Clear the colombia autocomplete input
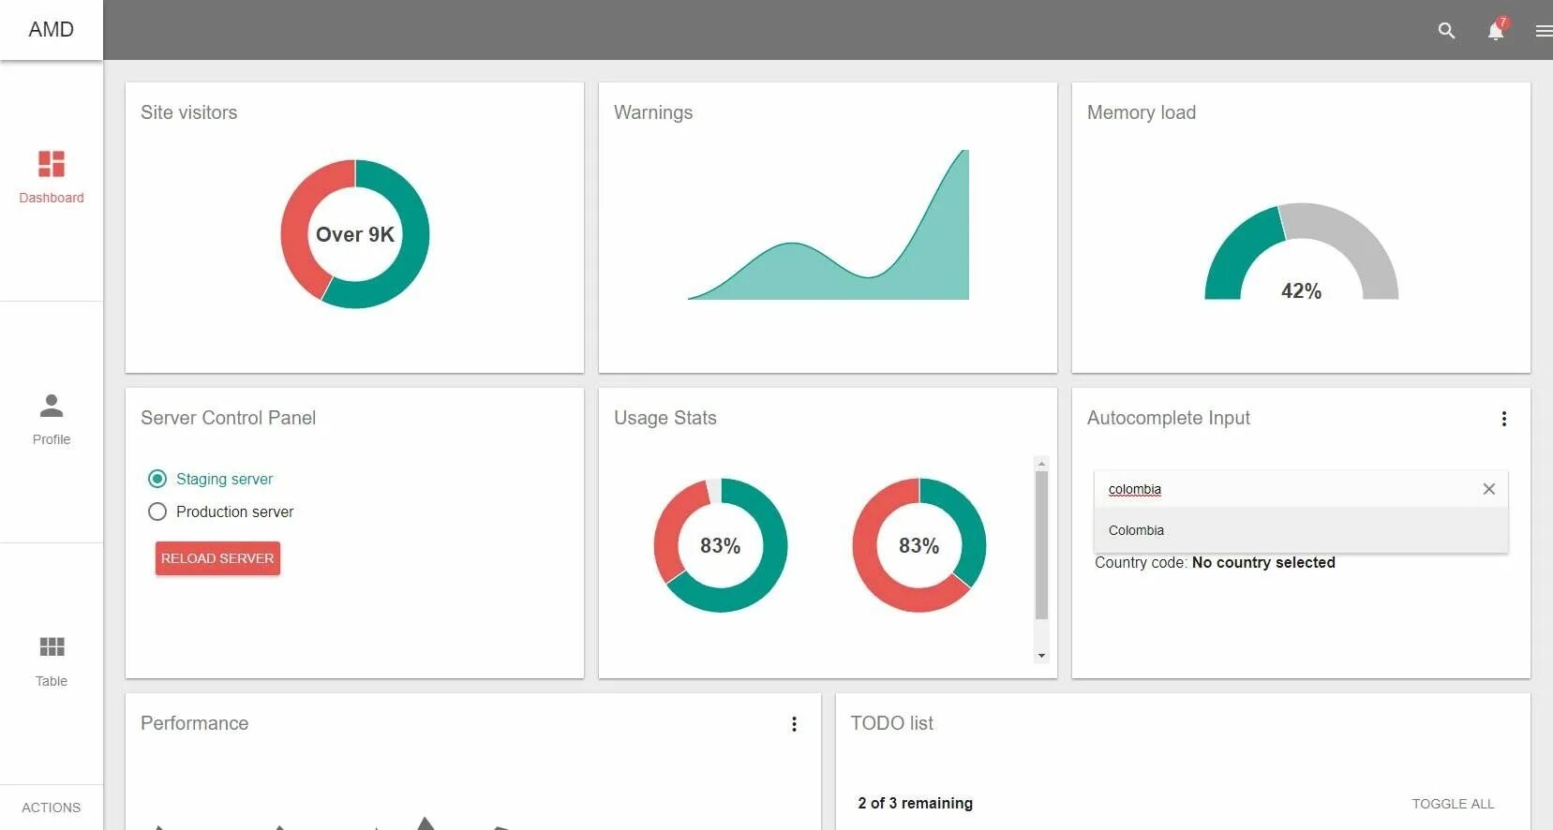 tap(1488, 489)
